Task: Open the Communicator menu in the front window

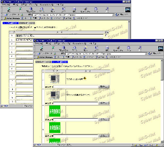Action: (79, 43)
